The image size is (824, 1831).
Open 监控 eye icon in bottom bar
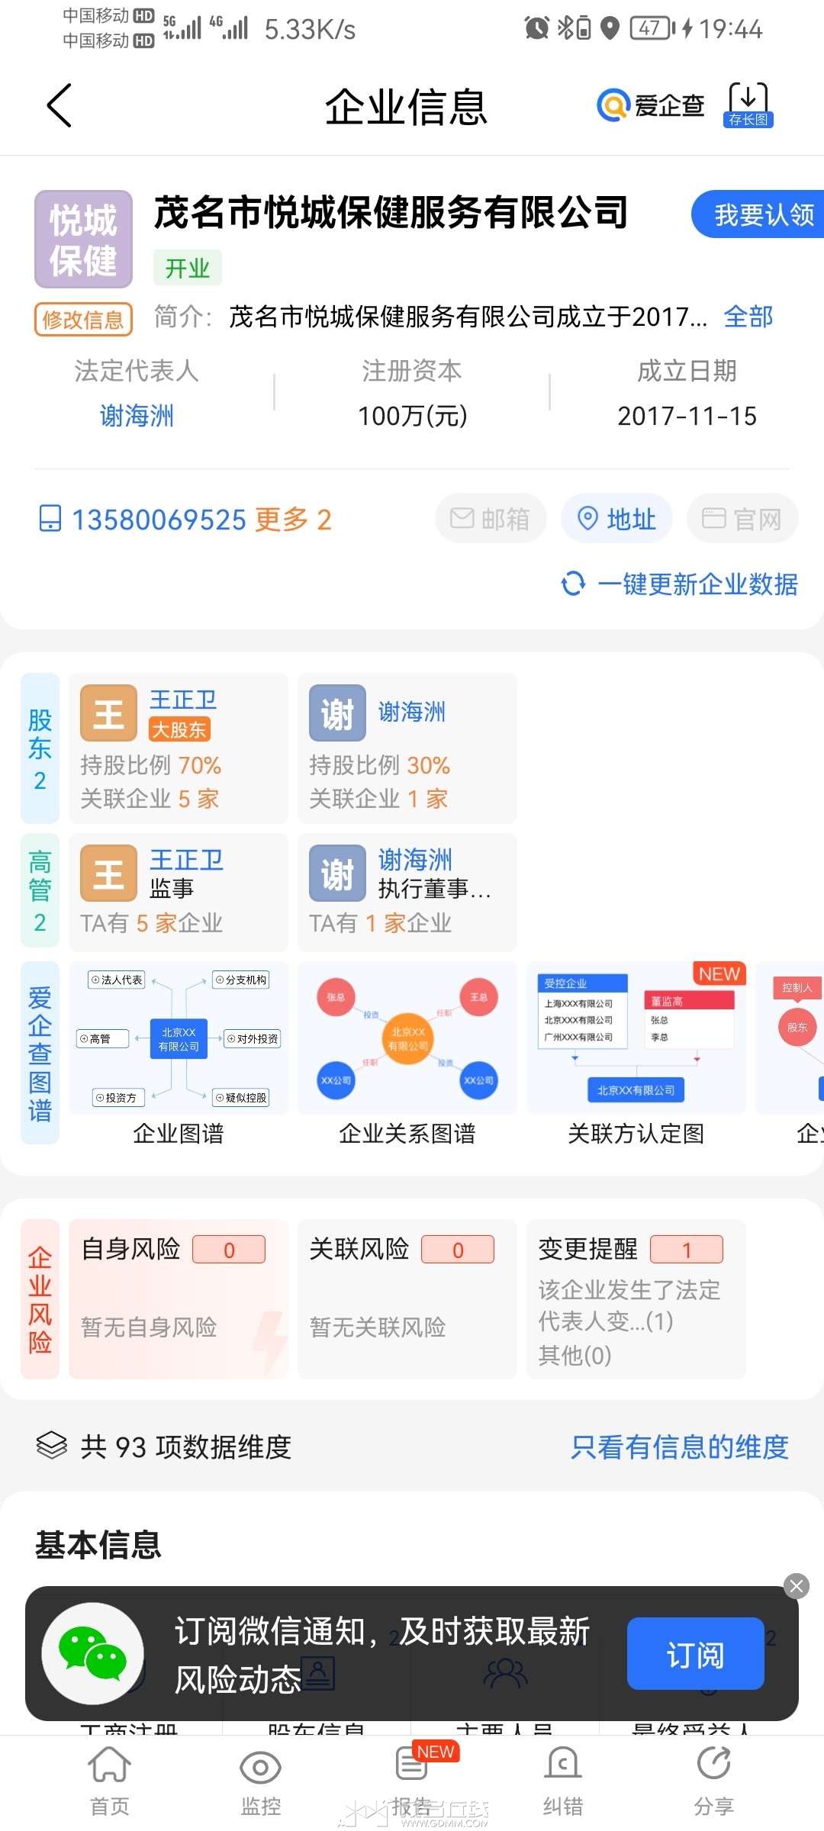pyautogui.click(x=261, y=1781)
